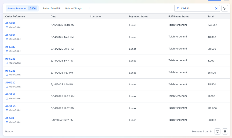Open the filter icon beside search

tap(224, 8)
